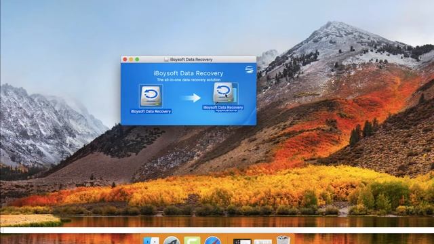434x244 pixels.
Task: Open the green Camtasia icon in the Dock
Action: tap(192, 241)
